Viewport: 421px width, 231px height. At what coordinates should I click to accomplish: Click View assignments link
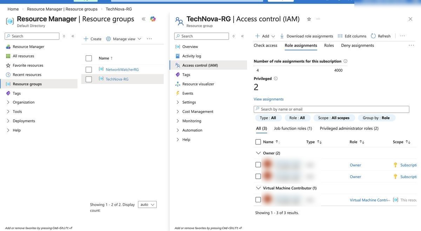[269, 99]
